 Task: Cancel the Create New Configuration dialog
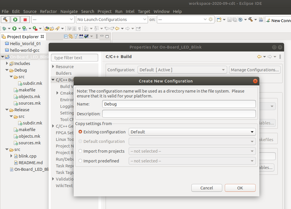(x=207, y=188)
